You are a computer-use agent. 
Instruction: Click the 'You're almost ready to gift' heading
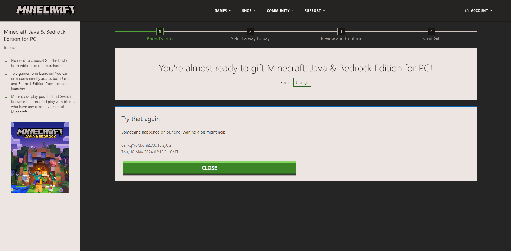[296, 68]
